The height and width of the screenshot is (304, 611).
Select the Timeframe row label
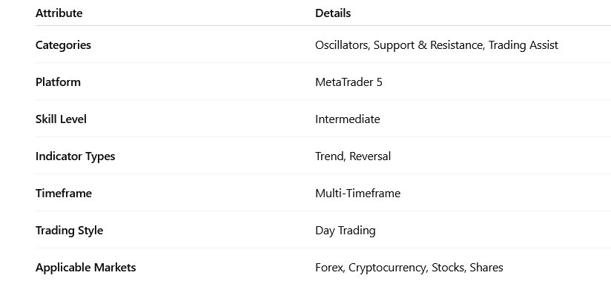point(64,194)
